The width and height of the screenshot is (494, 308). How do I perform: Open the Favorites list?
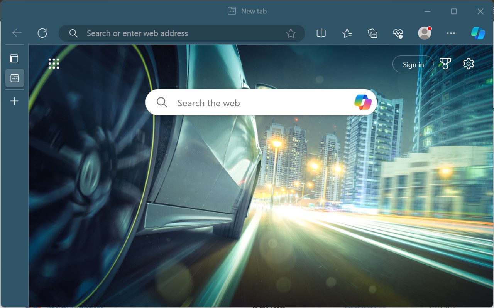tap(347, 33)
